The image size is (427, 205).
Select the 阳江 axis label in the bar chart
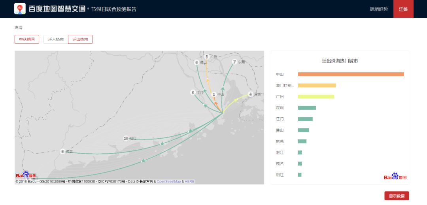(280, 175)
